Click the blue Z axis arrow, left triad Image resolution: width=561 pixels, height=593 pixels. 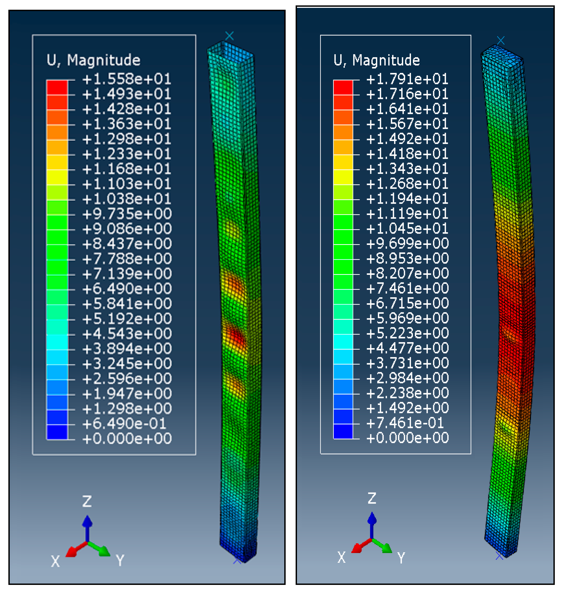pyautogui.click(x=87, y=524)
